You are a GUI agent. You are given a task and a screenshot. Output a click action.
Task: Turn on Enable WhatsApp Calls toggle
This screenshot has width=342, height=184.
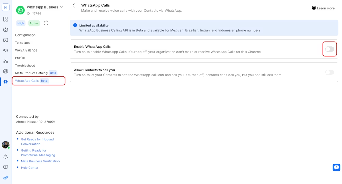click(329, 49)
